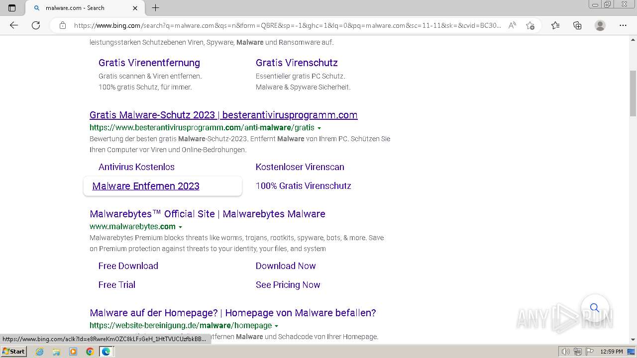View site info via the lock icon

[x=63, y=25]
